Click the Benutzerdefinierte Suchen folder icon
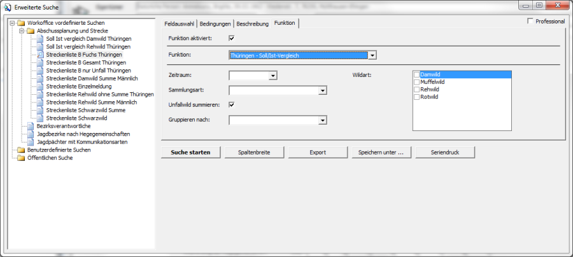 (x=21, y=150)
